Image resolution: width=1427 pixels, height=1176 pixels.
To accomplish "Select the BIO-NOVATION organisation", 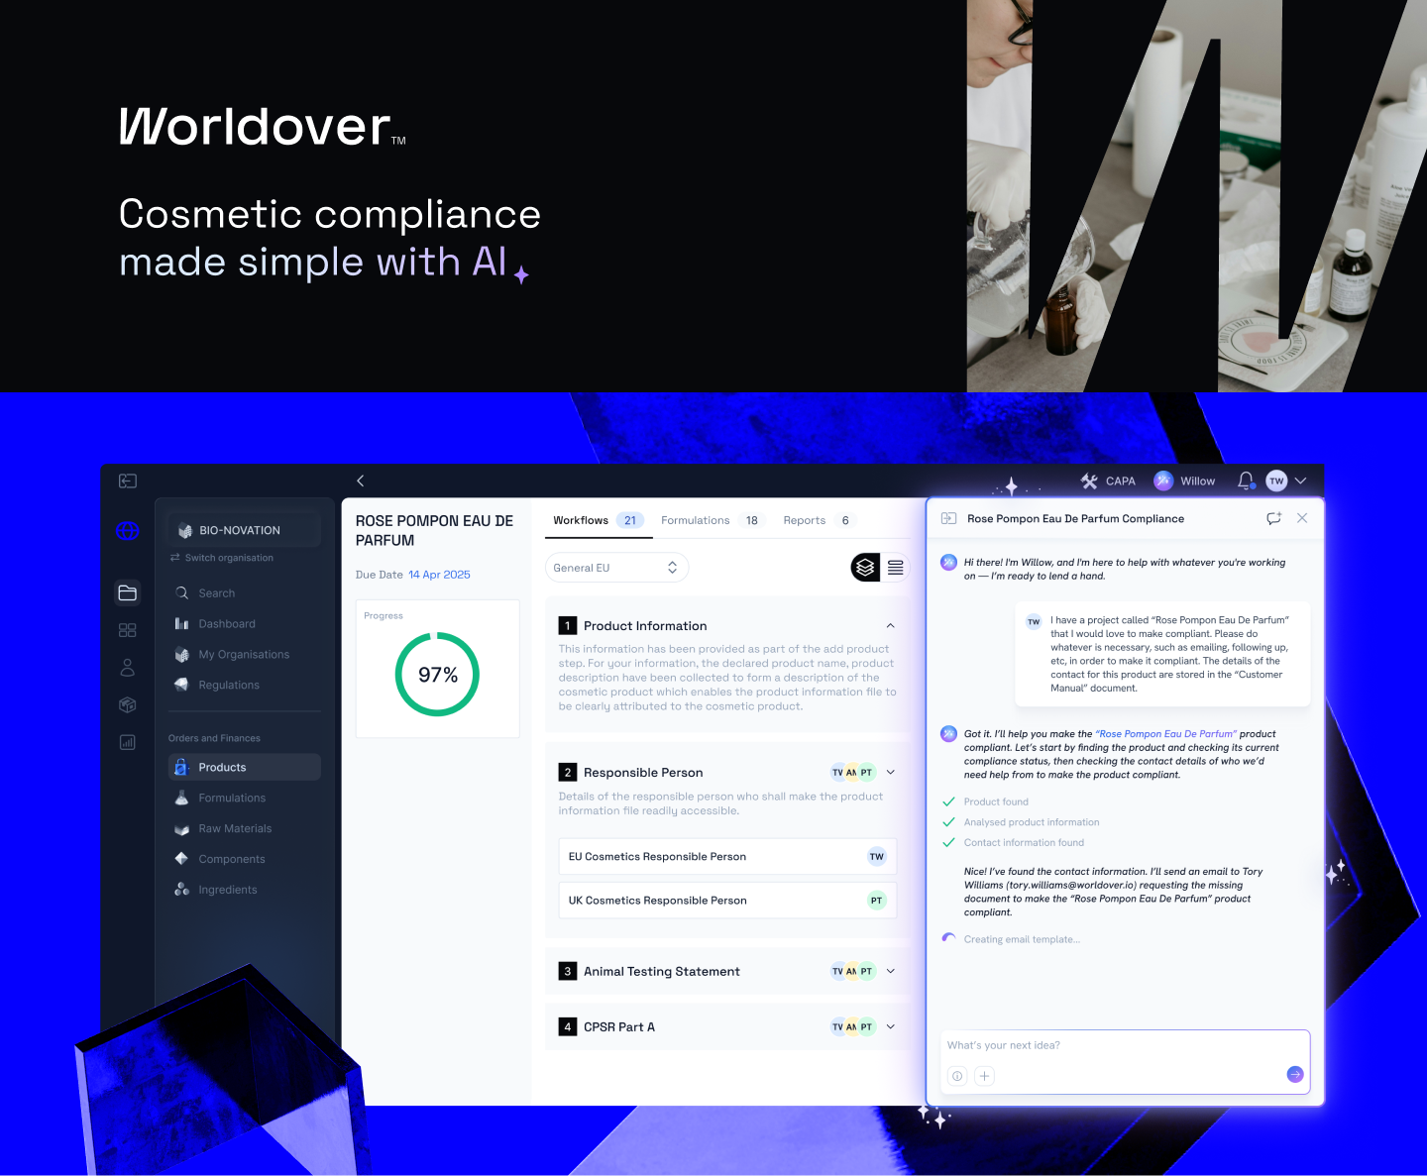I will tap(244, 530).
